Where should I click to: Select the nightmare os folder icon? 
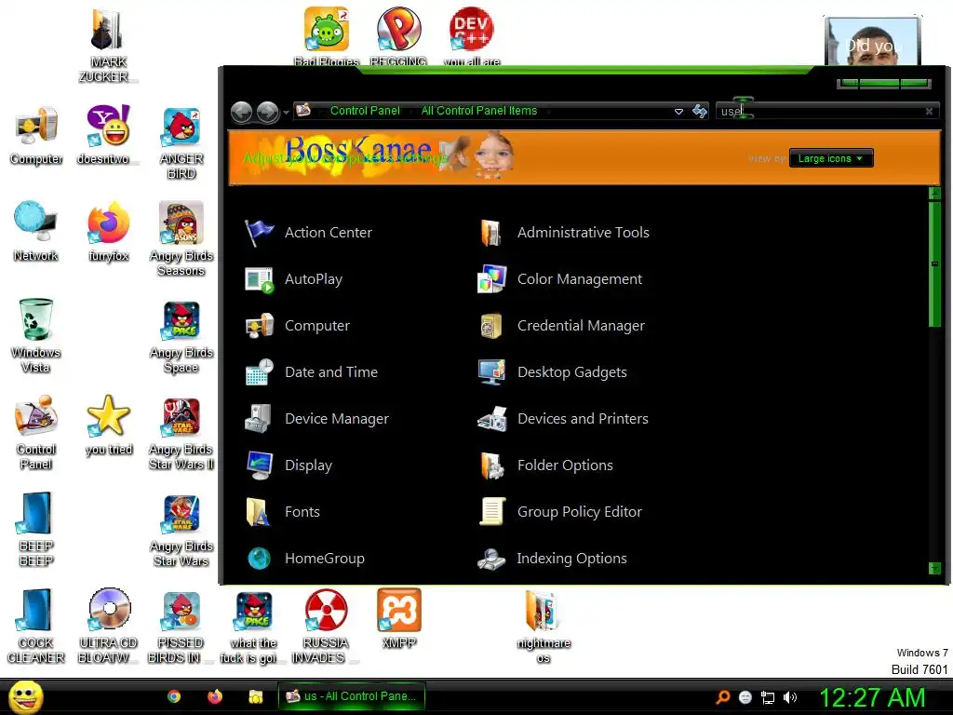pyautogui.click(x=544, y=627)
